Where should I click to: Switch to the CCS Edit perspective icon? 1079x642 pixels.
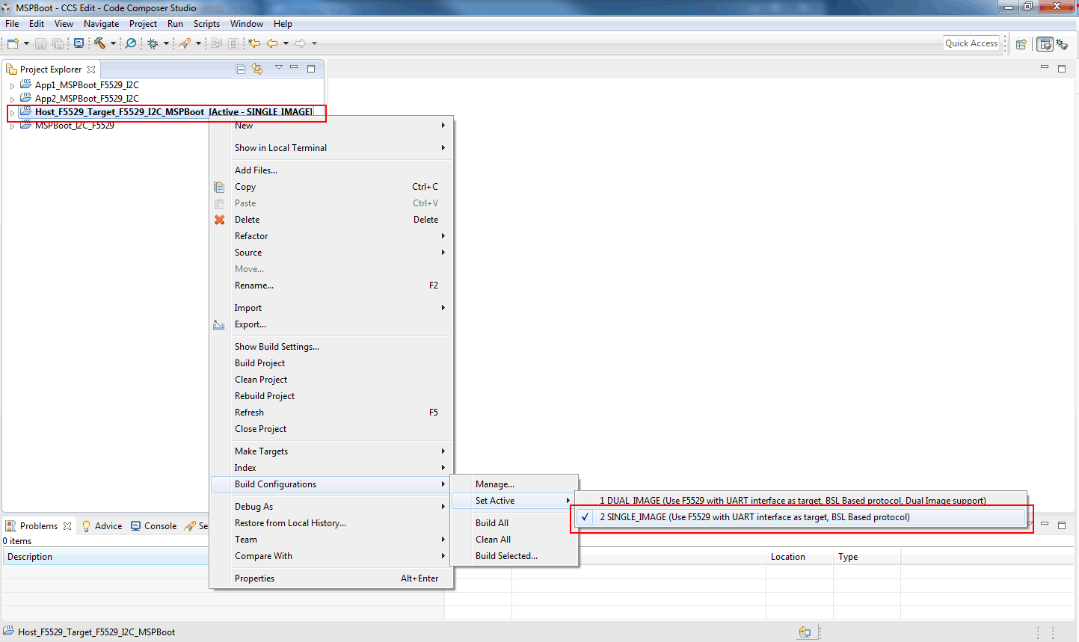pyautogui.click(x=1045, y=44)
